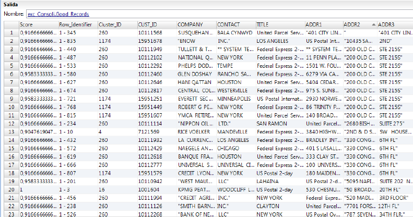Select company cell TULLETT & T...

[x=196, y=49]
